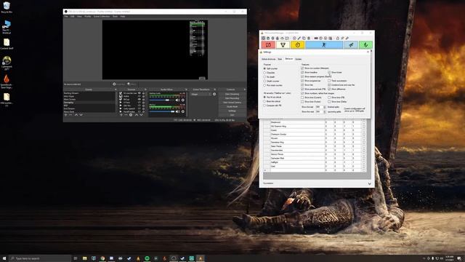Open scene transition gear icon in OBS

tap(214, 94)
